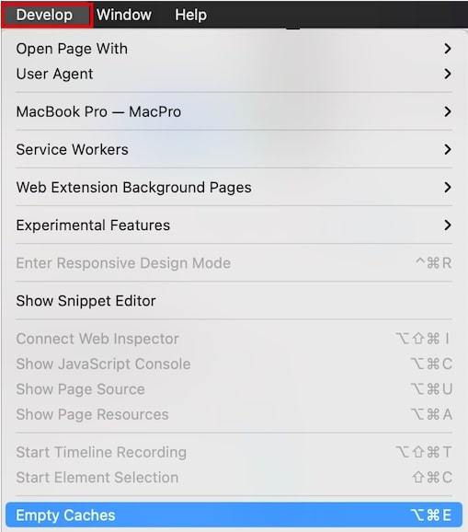Choose Connect Web Inspector
Image resolution: width=468 pixels, height=532 pixels.
click(x=234, y=339)
